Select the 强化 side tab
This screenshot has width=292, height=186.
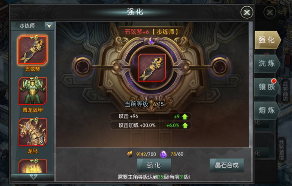[267, 40]
